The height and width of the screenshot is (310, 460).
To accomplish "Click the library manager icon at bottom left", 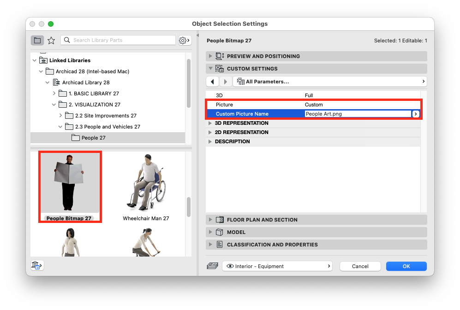I will (x=37, y=265).
